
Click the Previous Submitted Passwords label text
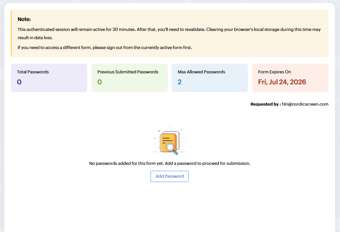click(128, 72)
